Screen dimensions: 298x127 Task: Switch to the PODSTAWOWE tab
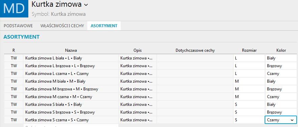click(x=18, y=26)
